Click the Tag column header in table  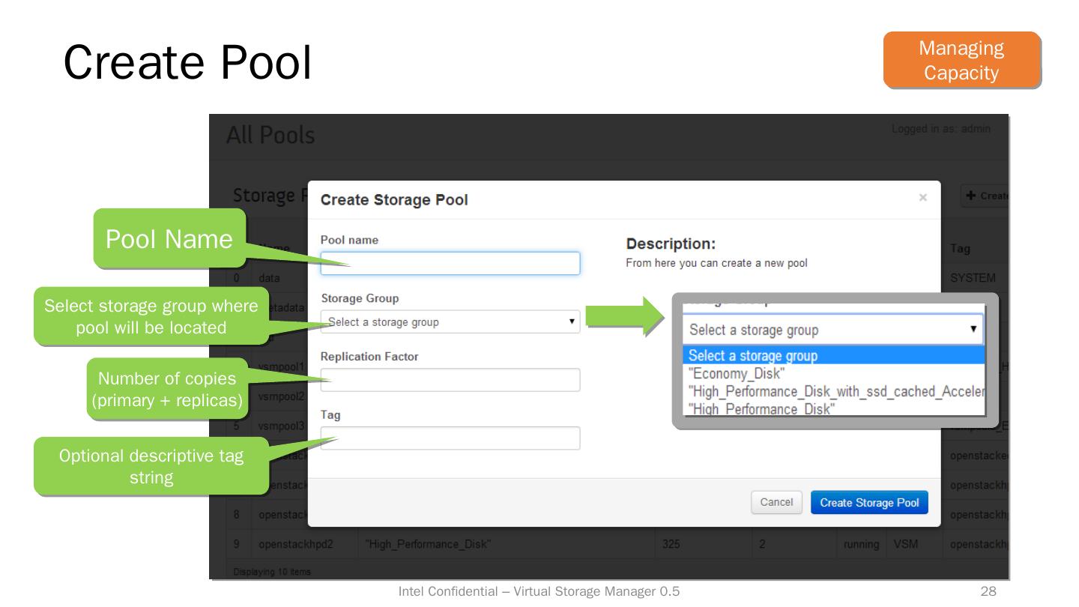(x=960, y=248)
